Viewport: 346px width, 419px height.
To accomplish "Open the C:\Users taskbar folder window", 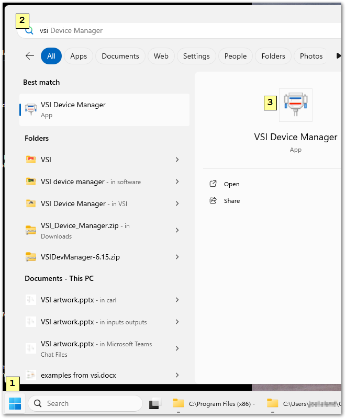I will tap(303, 403).
